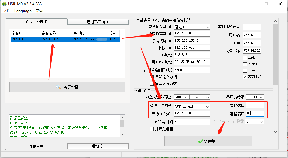This screenshot has height=158, width=288.
Task: Click the 本地端口 input field
Action: pos(255,105)
